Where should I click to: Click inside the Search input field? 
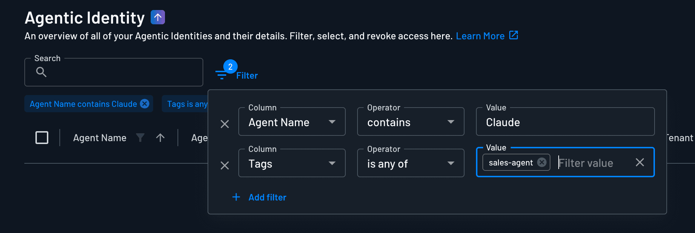[x=115, y=72]
